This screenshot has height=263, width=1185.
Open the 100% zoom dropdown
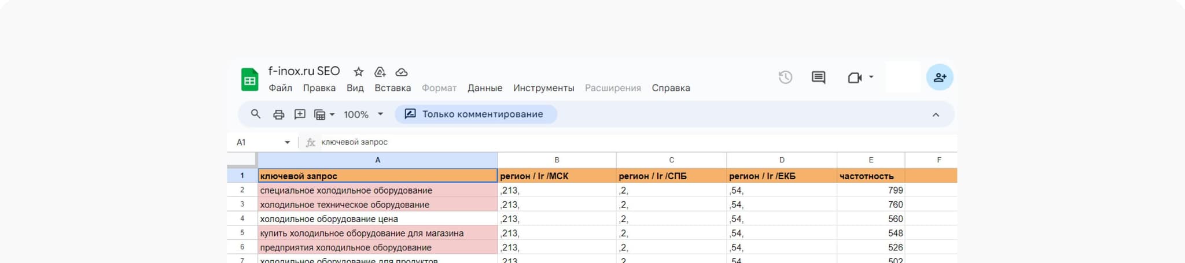pyautogui.click(x=363, y=114)
